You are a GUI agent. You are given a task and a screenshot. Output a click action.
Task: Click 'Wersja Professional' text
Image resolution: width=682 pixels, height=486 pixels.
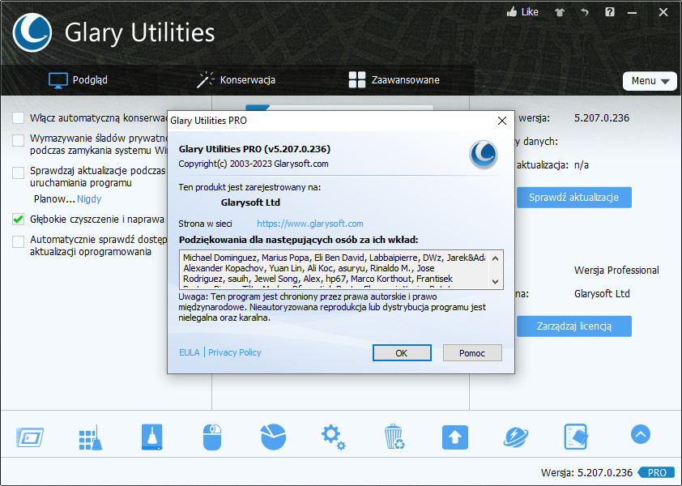[616, 271]
